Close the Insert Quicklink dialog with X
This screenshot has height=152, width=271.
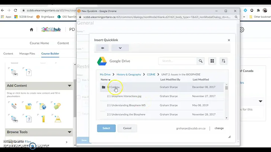(x=229, y=40)
